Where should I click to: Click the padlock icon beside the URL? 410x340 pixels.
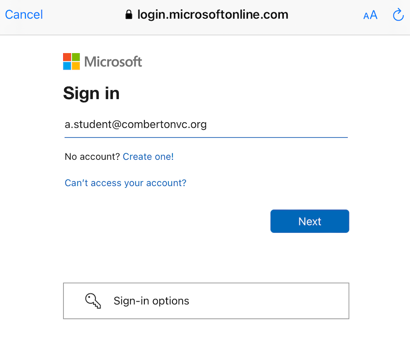(129, 15)
